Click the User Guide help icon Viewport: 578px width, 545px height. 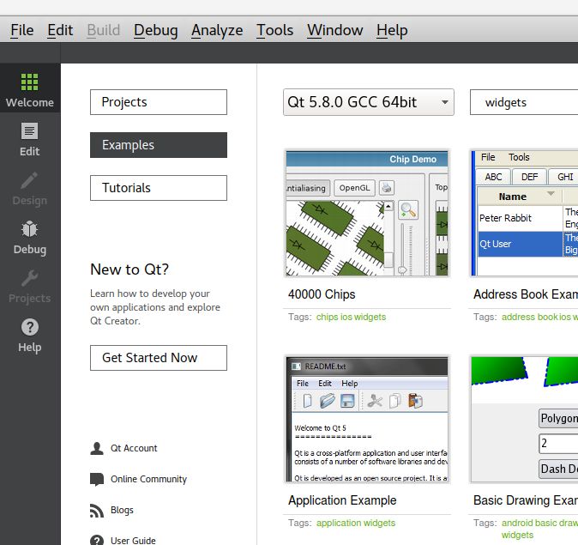[x=97, y=540]
